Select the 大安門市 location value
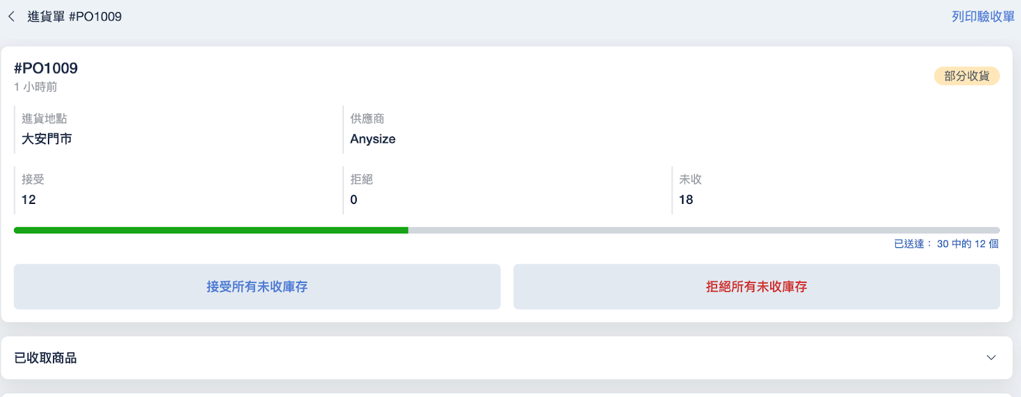Screen dimensions: 1021x397 47,139
